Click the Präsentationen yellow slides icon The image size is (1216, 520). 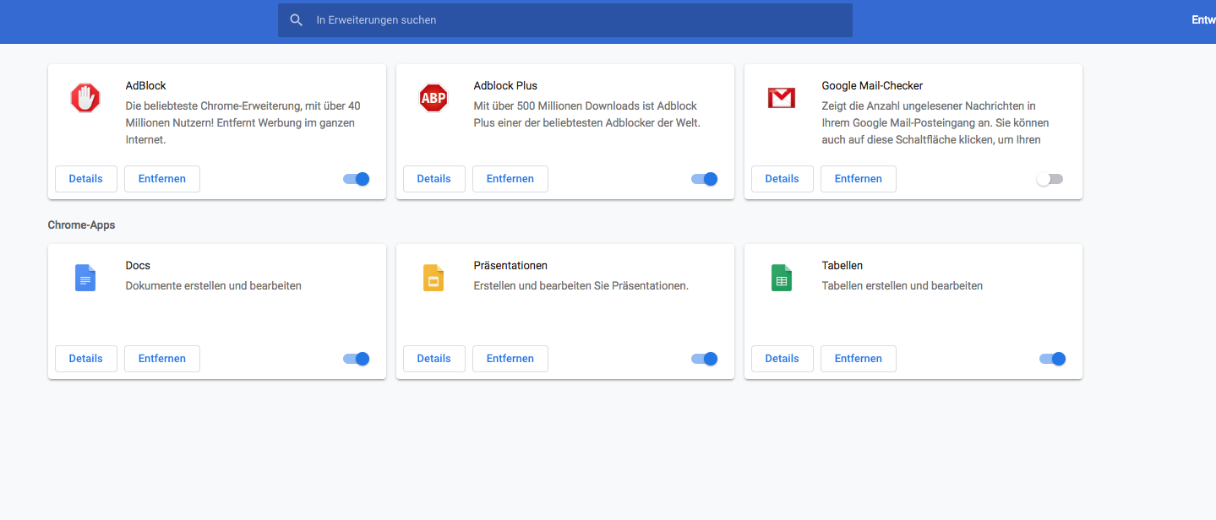tap(434, 278)
